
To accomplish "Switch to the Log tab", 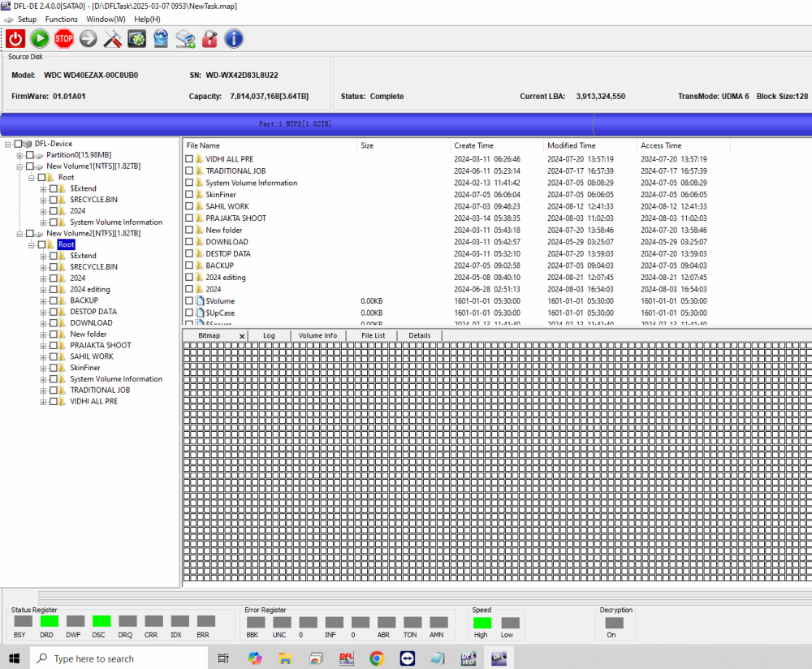I will coord(269,335).
